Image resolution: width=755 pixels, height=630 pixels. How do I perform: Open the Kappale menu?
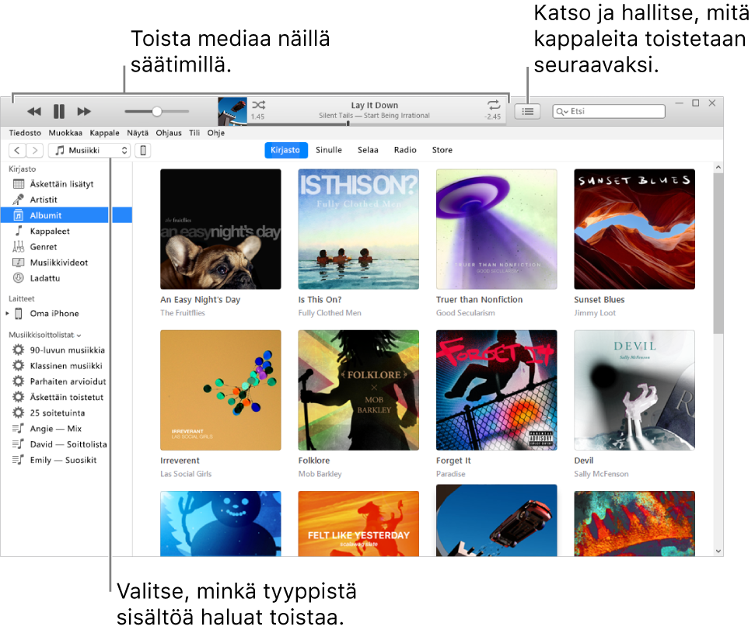tap(104, 133)
